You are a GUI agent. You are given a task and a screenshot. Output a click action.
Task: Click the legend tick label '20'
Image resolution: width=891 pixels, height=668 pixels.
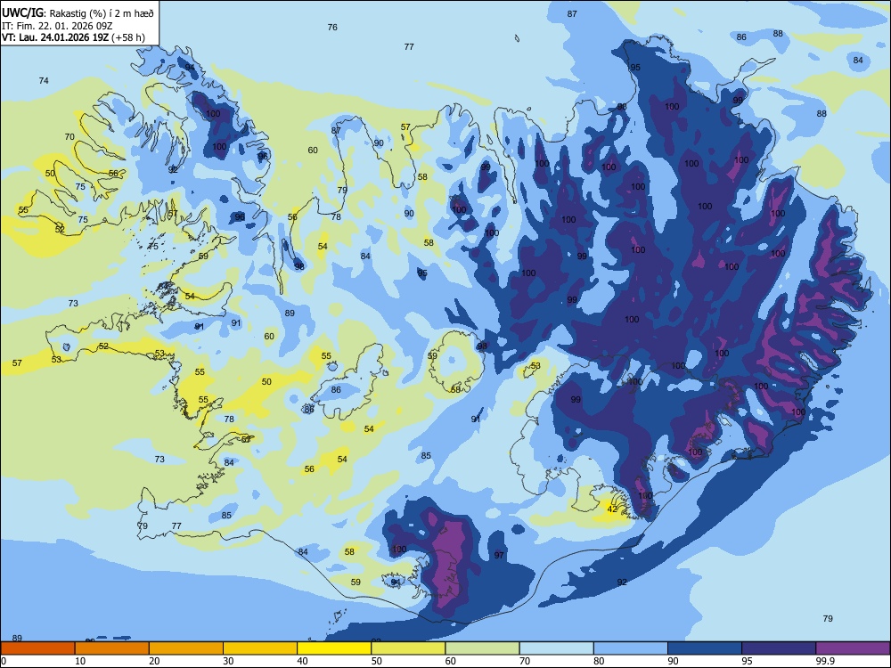click(154, 661)
